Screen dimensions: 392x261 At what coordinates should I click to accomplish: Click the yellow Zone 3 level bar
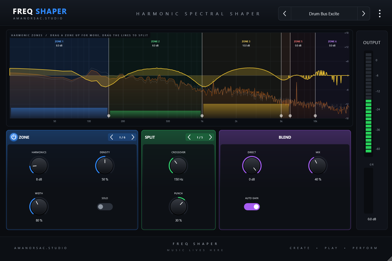[246, 111]
